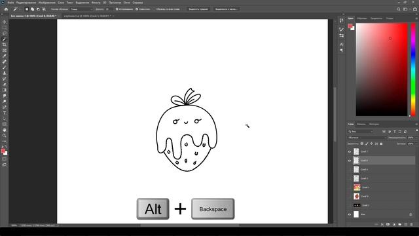The width and height of the screenshot is (419, 236).
Task: Open the Sample Size dropdown in options bar
Action: pos(81,9)
